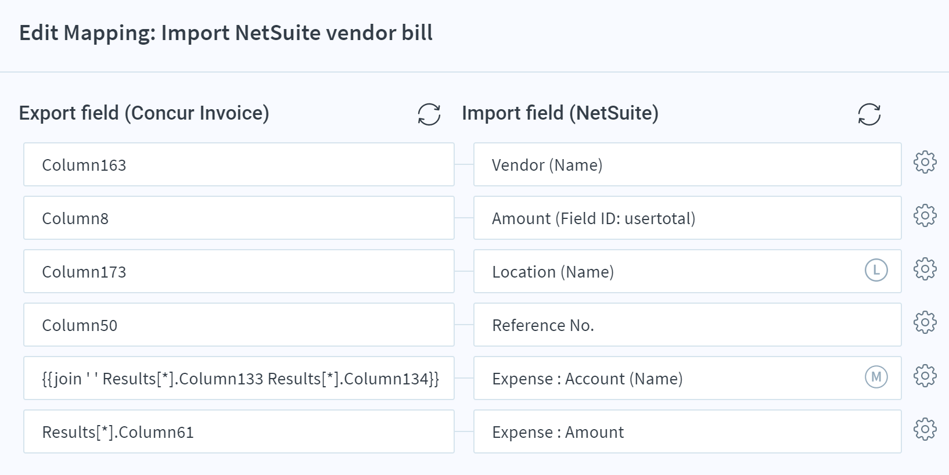Click the 'Import field (NetSuite)' heading
The image size is (949, 475).
[x=560, y=113]
